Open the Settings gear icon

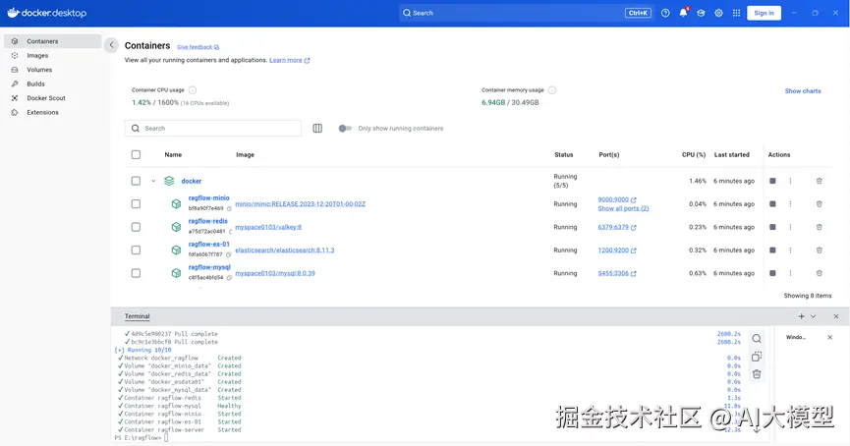(718, 13)
